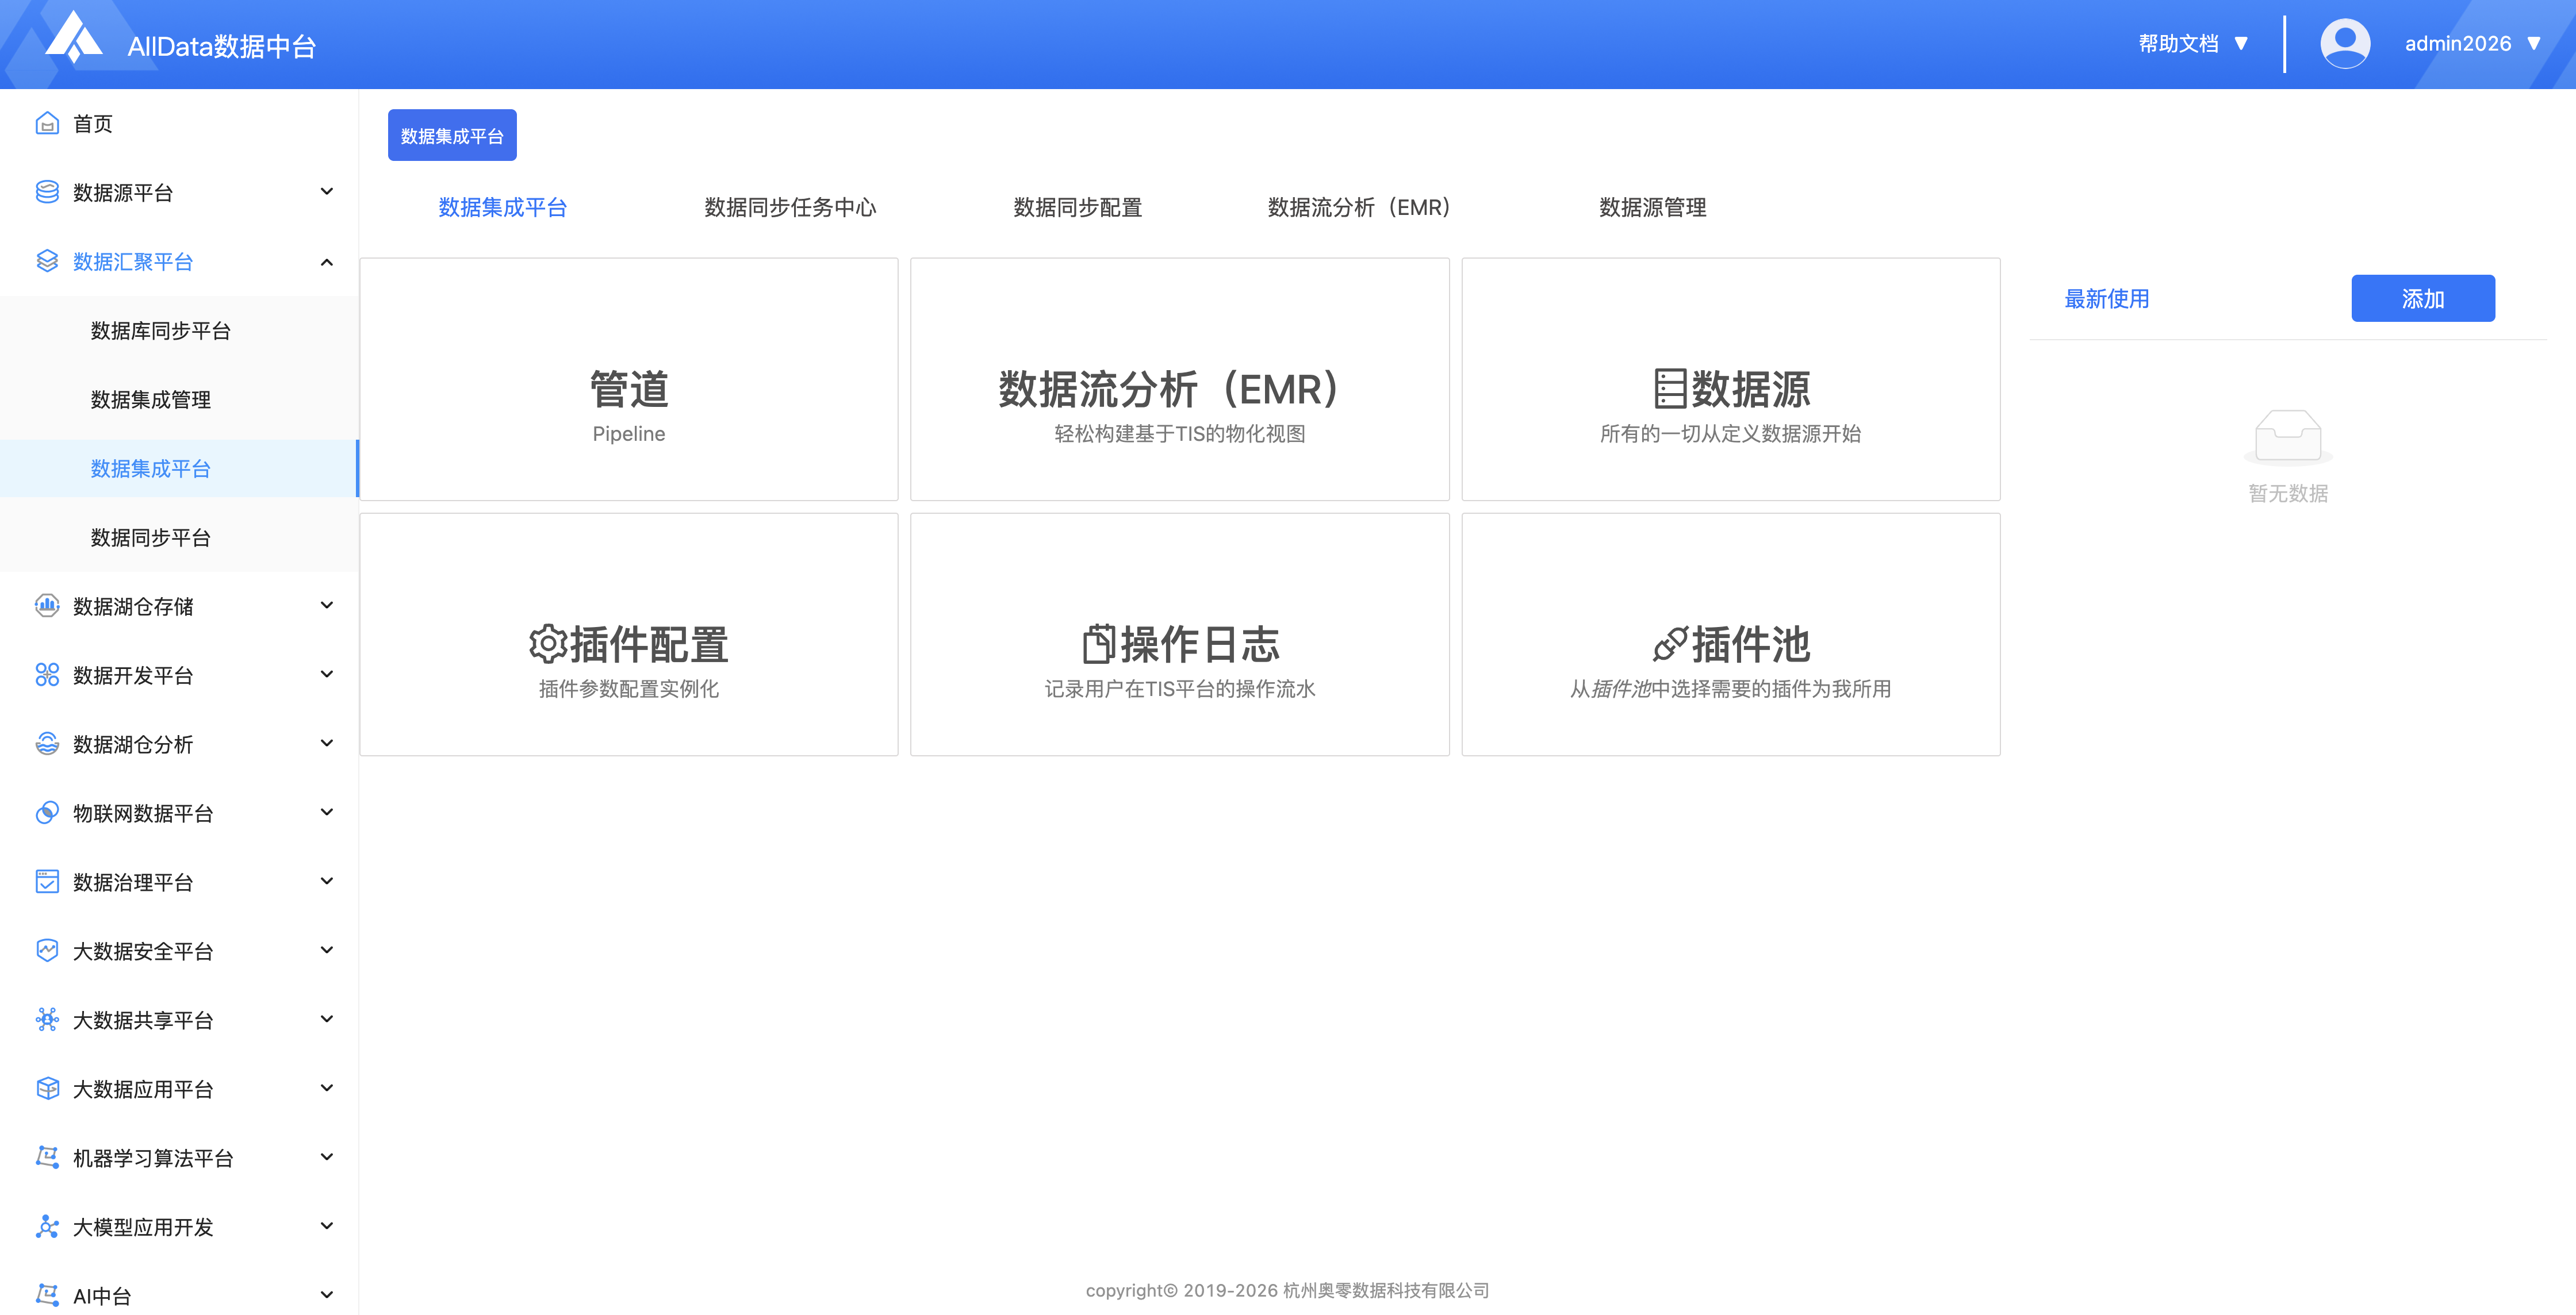Viewport: 2576px width, 1315px height.
Task: Click the wave icon for 数据湖仓分析
Action: 47,744
